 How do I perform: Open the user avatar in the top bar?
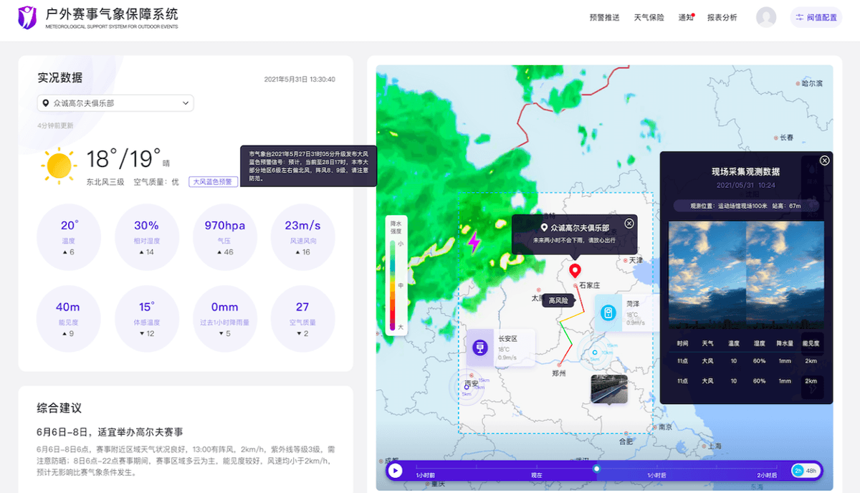[x=766, y=16]
